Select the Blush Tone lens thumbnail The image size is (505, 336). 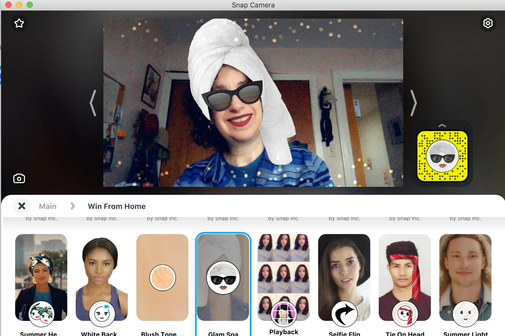162,277
